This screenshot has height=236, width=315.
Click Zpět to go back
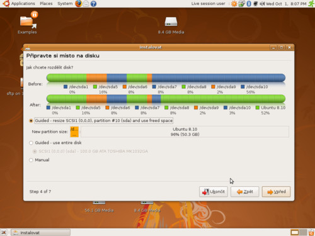[x=245, y=191]
